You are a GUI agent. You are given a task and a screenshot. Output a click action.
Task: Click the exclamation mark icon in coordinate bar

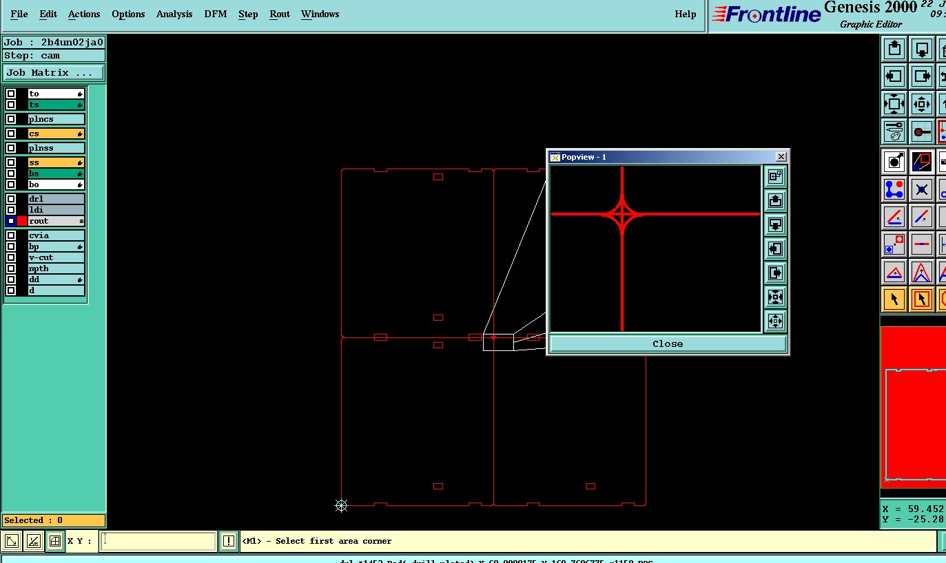229,542
